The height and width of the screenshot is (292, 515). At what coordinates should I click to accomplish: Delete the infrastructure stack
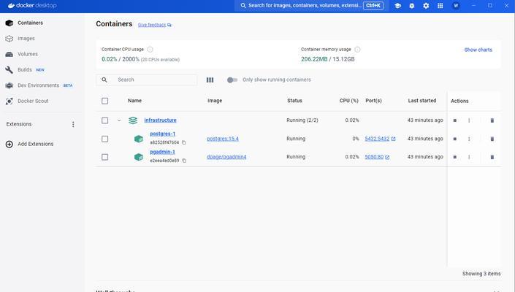point(492,120)
